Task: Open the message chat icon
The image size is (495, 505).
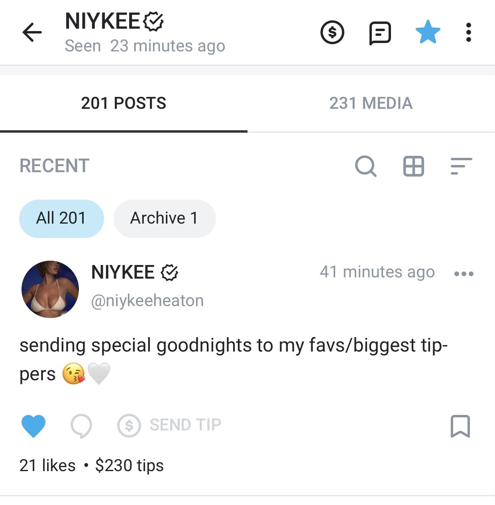Action: (380, 33)
